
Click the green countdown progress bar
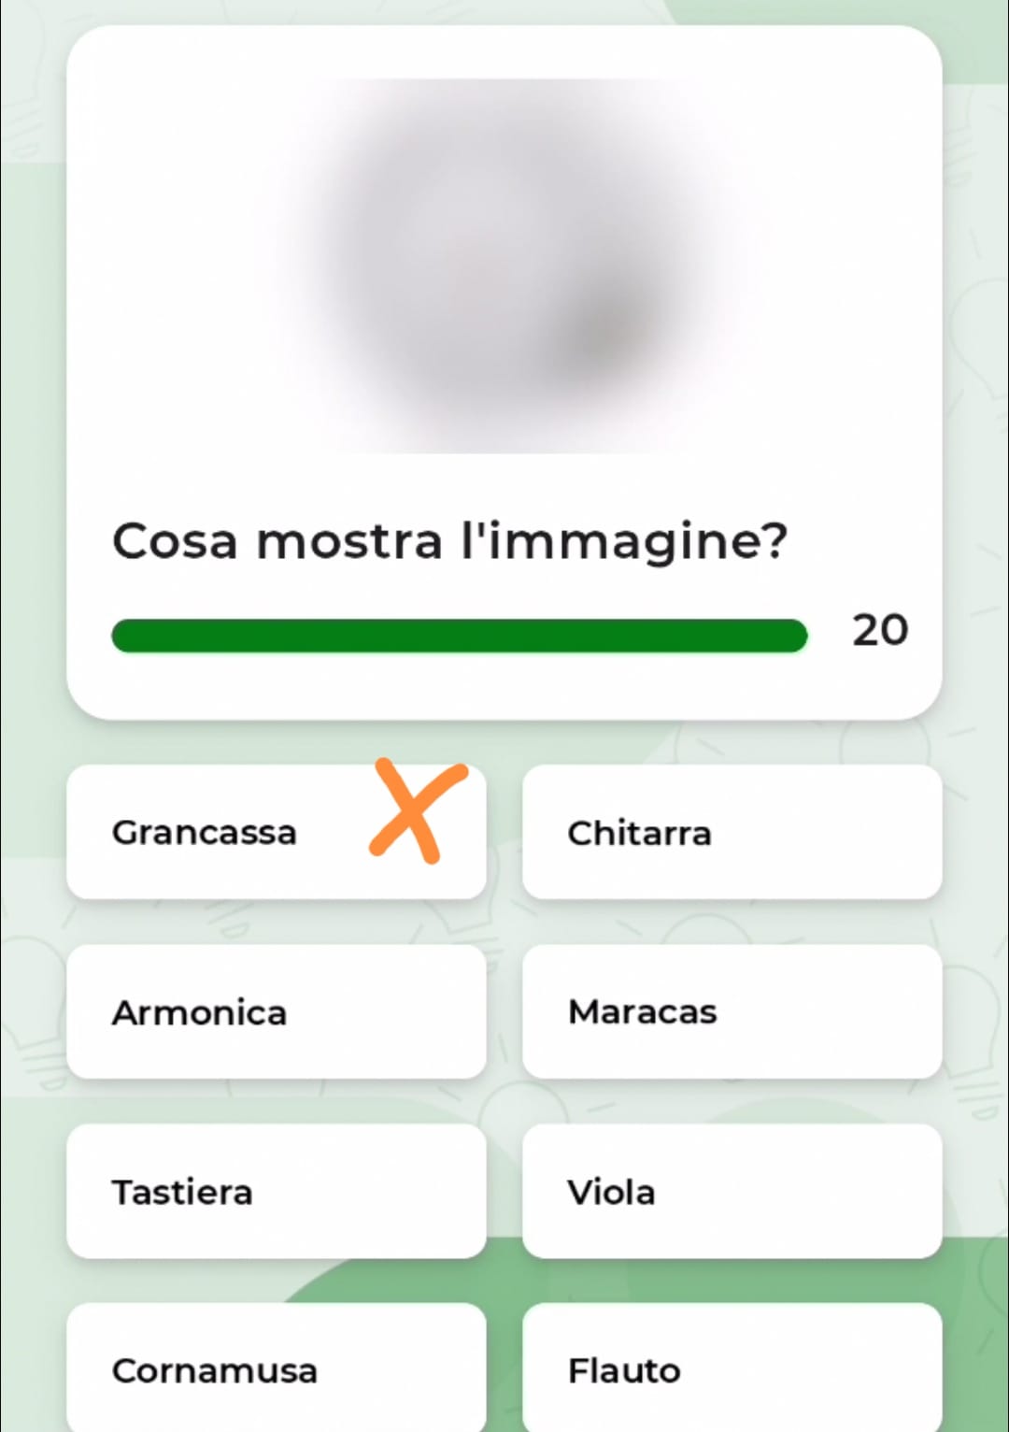click(459, 636)
